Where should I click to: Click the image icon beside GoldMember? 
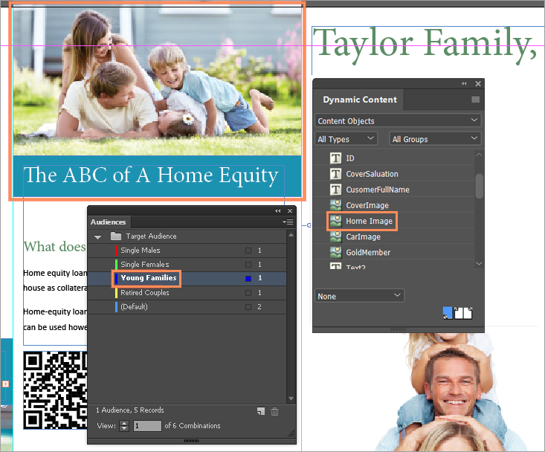(x=335, y=252)
